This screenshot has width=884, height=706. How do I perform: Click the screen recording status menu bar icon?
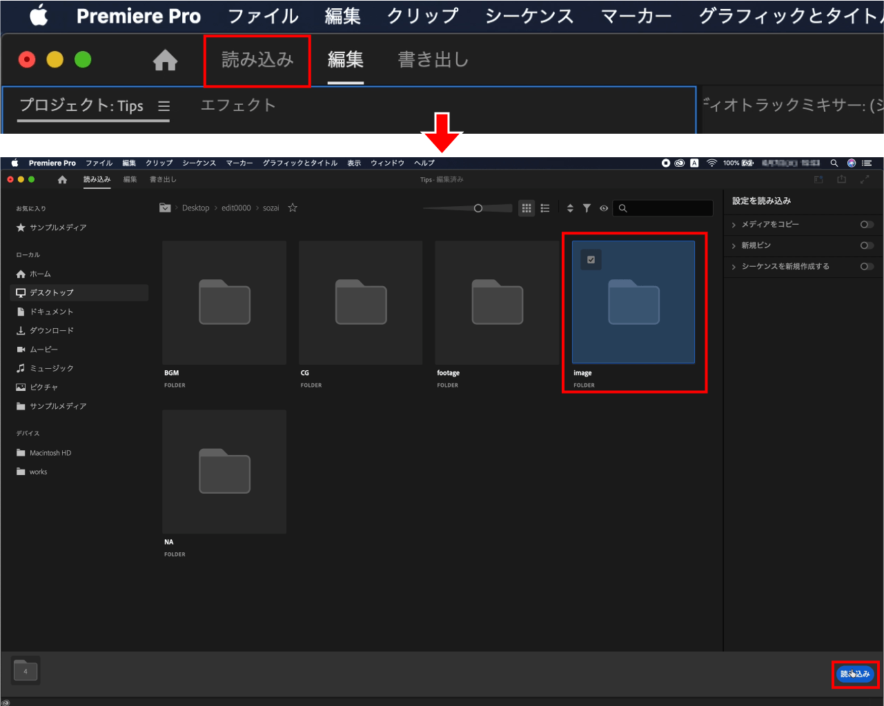666,163
